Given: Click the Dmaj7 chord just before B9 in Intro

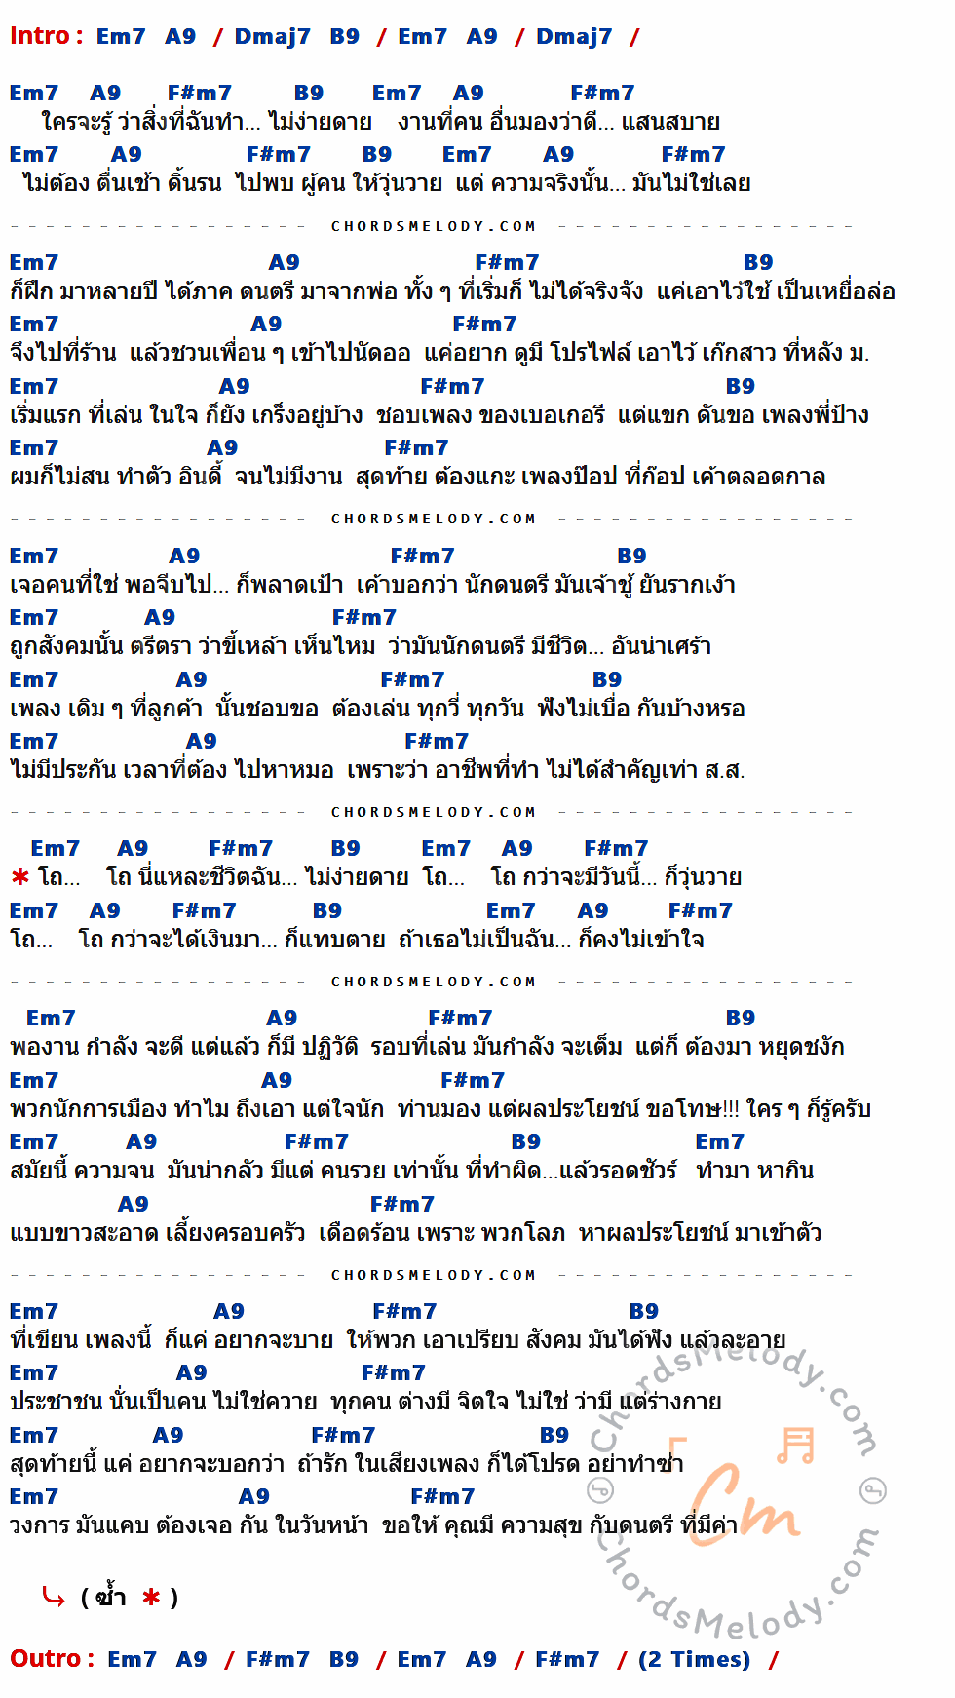Looking at the screenshot, I should pyautogui.click(x=272, y=36).
